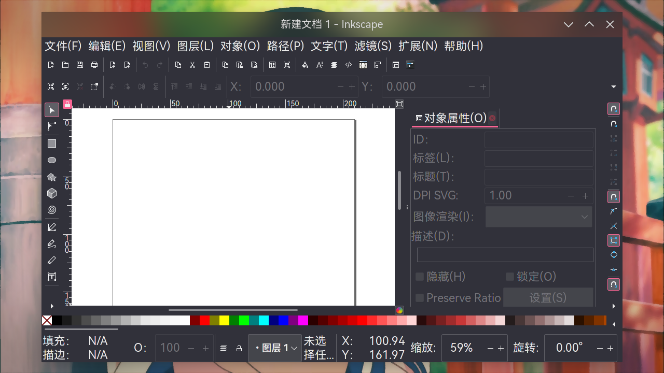The width and height of the screenshot is (664, 373).
Task: Open the 图像渲染(I) dropdown
Action: pyautogui.click(x=538, y=217)
